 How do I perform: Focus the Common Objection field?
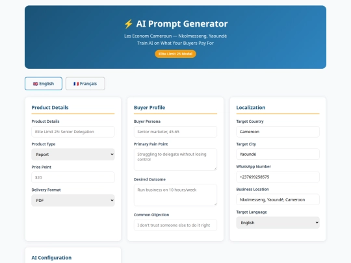(175, 225)
